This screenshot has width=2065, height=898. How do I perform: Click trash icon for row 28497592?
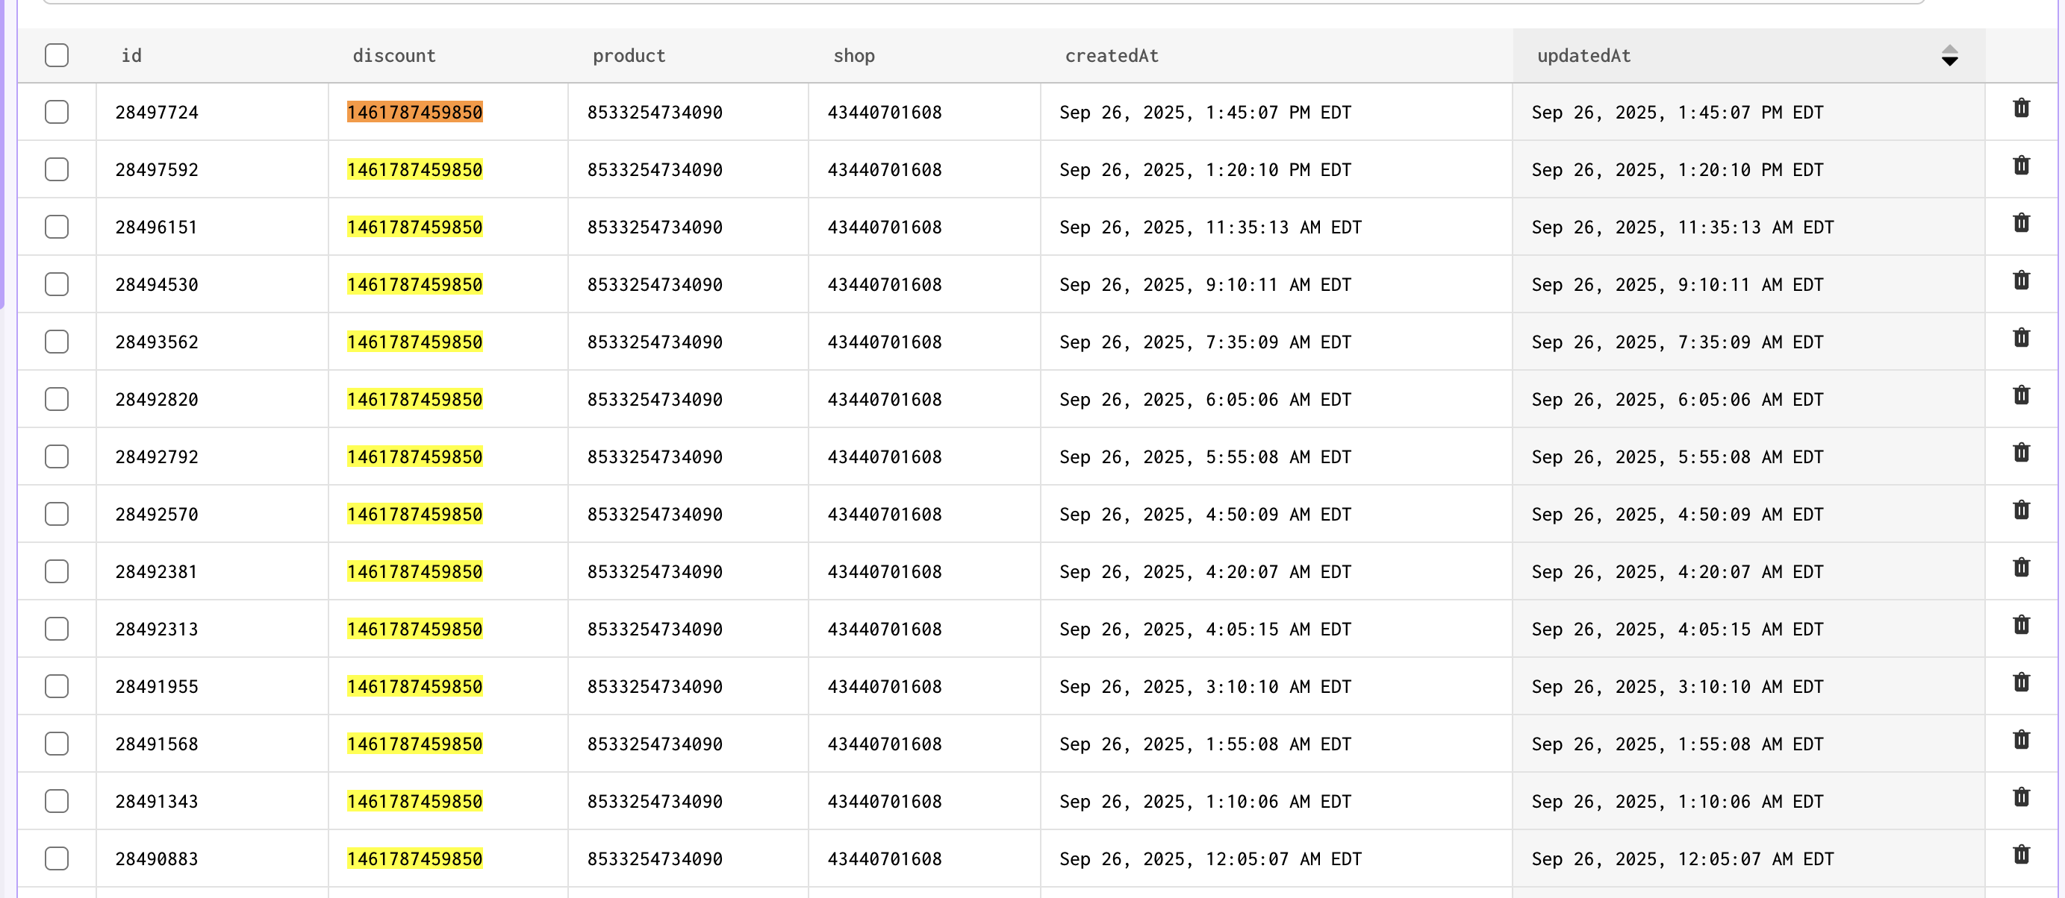(x=2021, y=166)
